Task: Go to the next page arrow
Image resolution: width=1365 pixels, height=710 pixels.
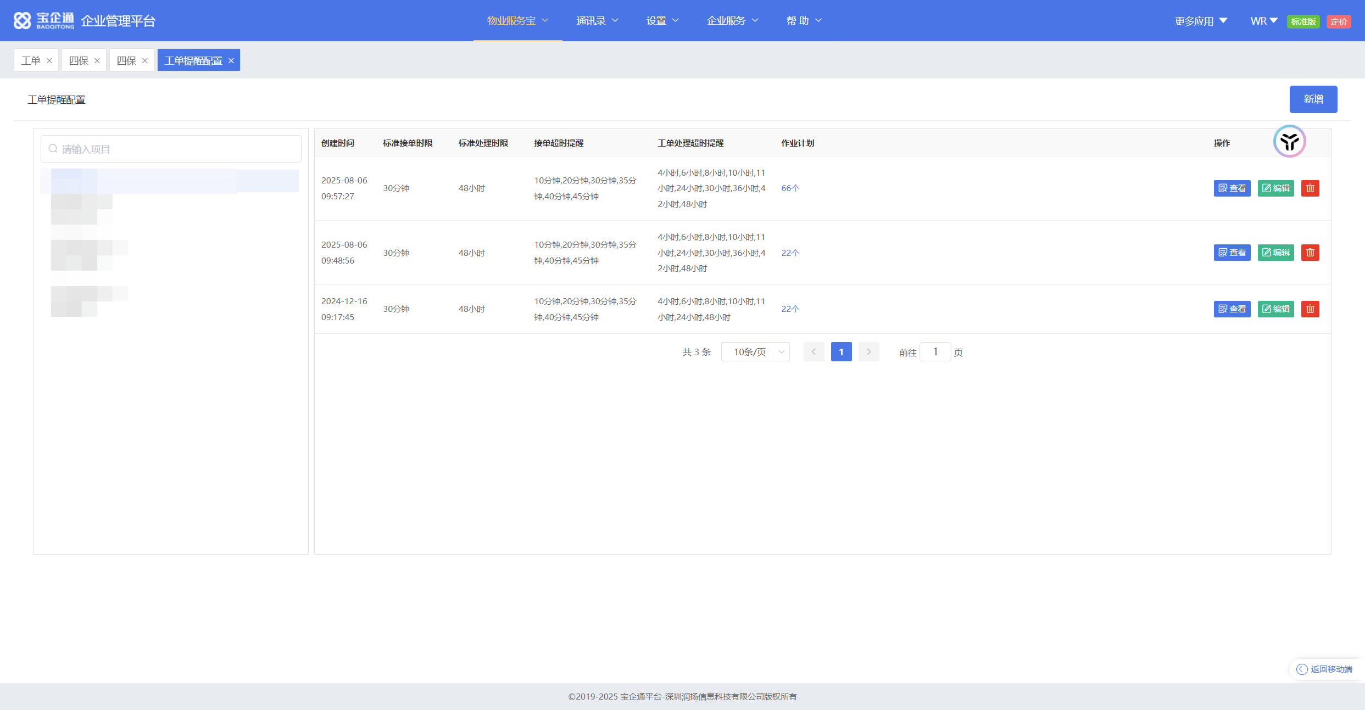Action: pos(868,352)
